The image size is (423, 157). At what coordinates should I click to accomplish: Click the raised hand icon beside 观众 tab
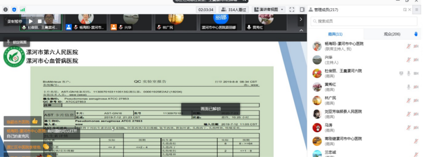[x=416, y=34]
